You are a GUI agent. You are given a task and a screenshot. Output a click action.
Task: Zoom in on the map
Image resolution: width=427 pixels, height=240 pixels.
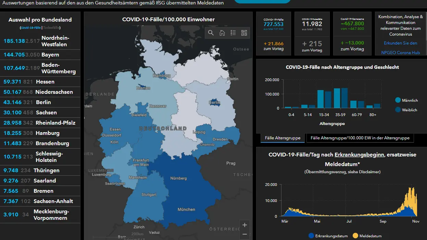pyautogui.click(x=244, y=225)
